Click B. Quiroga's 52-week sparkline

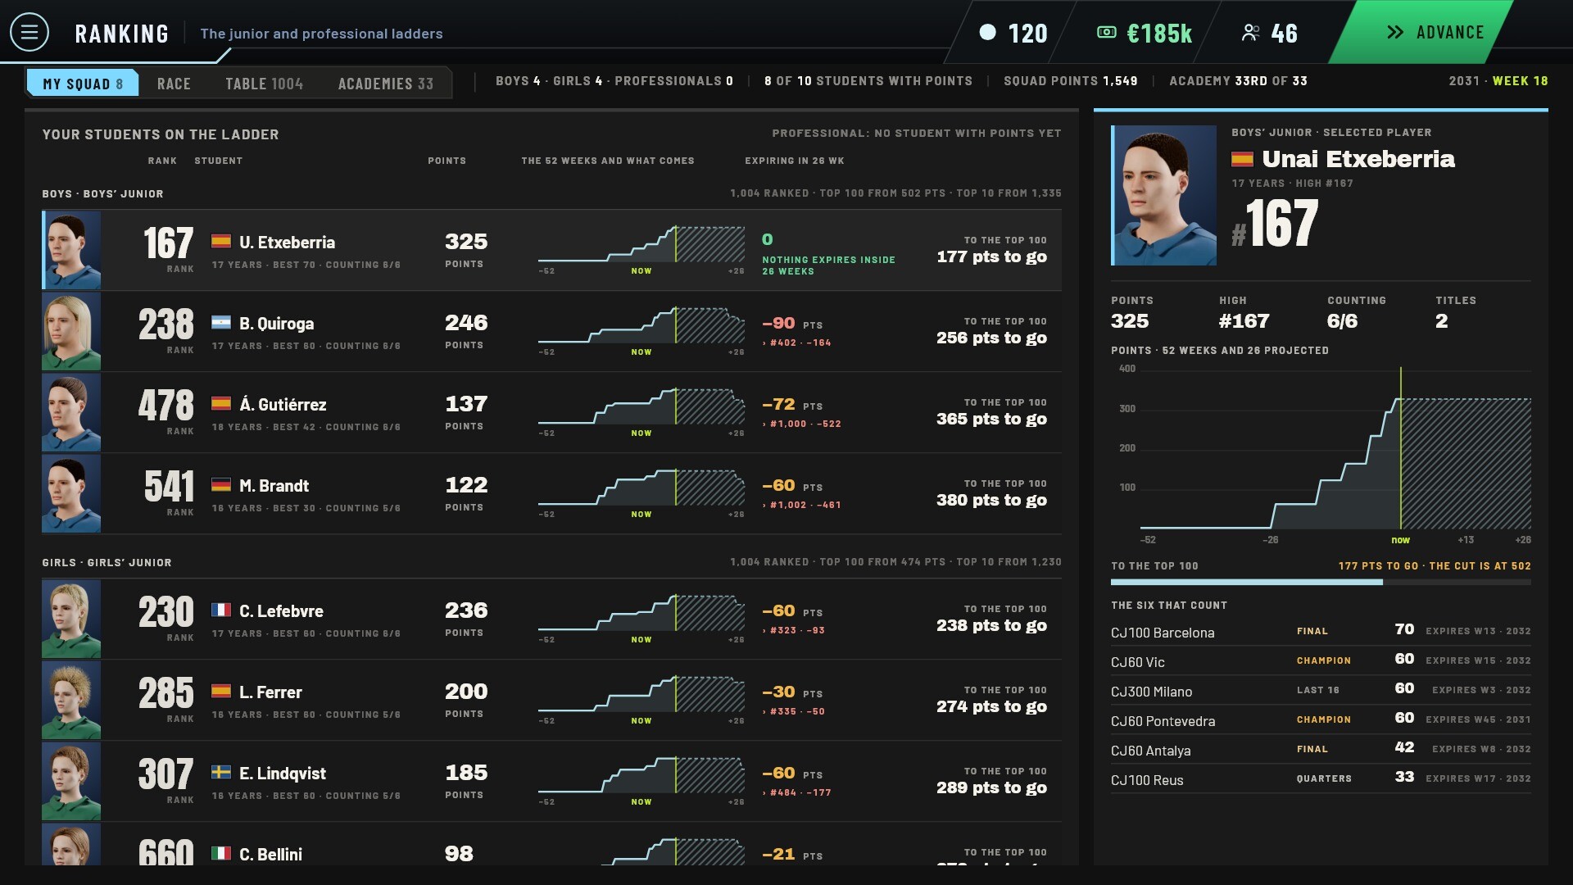tap(641, 325)
